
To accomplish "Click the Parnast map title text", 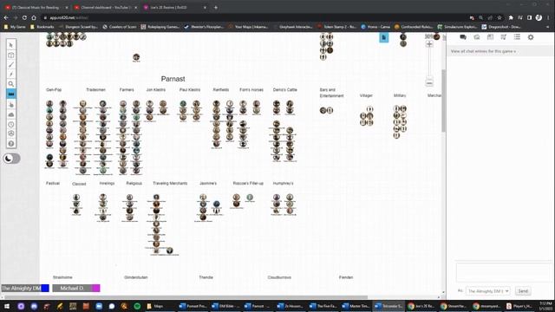I will tap(173, 79).
